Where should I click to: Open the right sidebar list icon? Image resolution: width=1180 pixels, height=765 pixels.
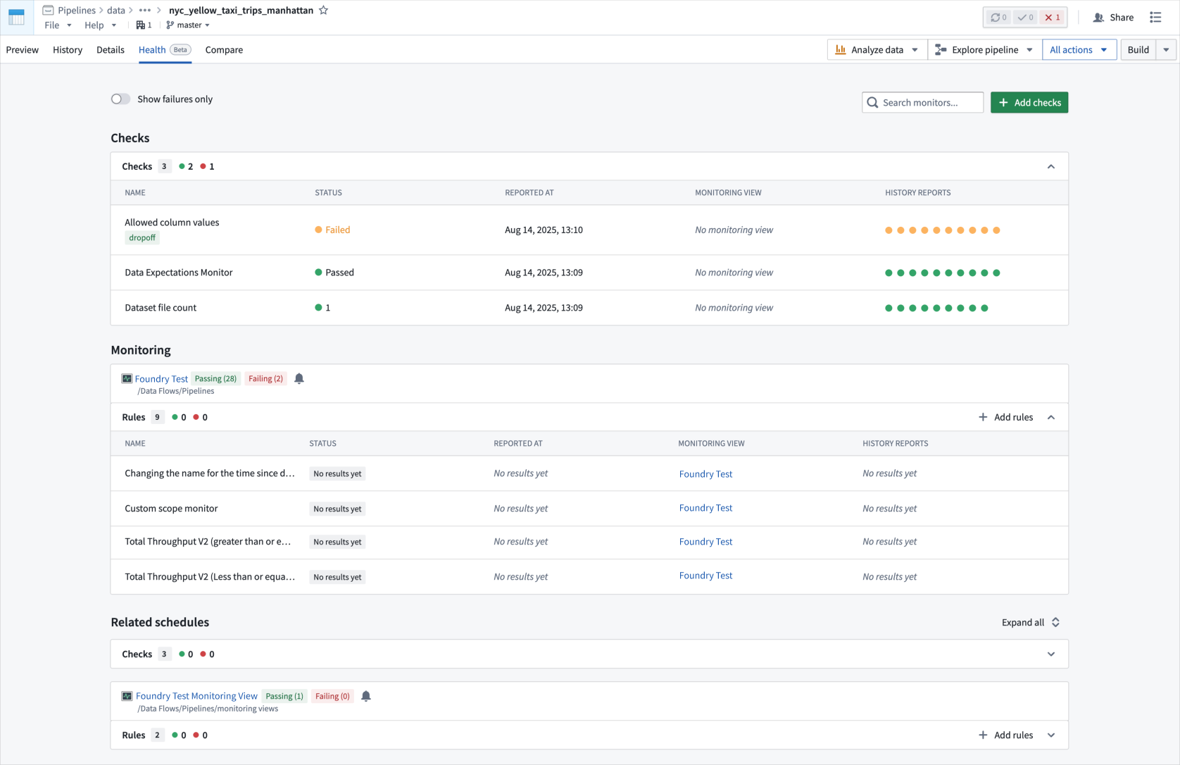click(x=1155, y=18)
